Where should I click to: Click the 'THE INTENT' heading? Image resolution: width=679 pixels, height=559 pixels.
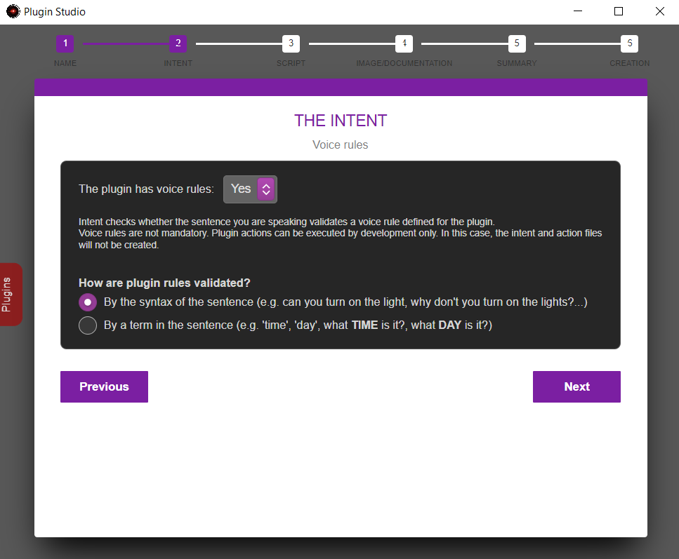click(341, 121)
